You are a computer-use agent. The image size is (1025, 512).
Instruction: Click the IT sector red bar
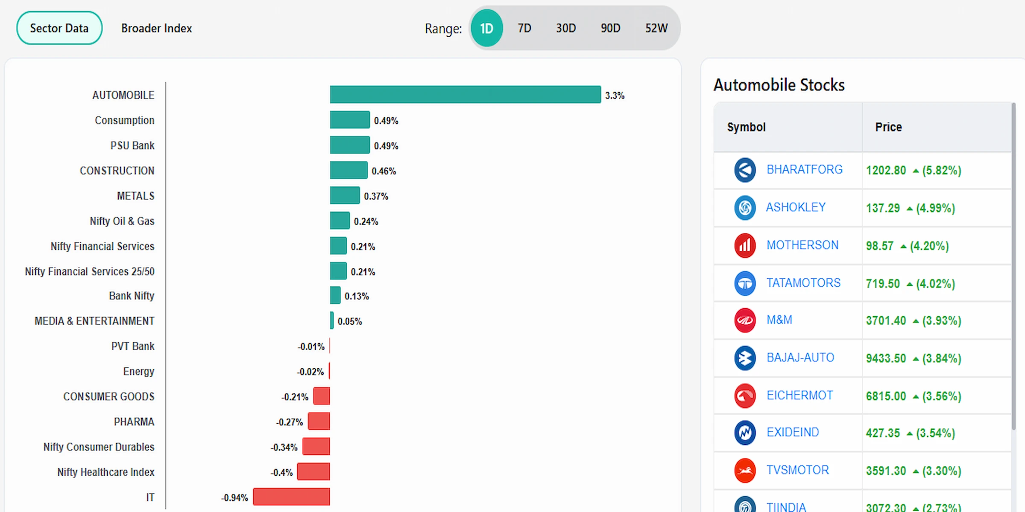[x=291, y=497]
